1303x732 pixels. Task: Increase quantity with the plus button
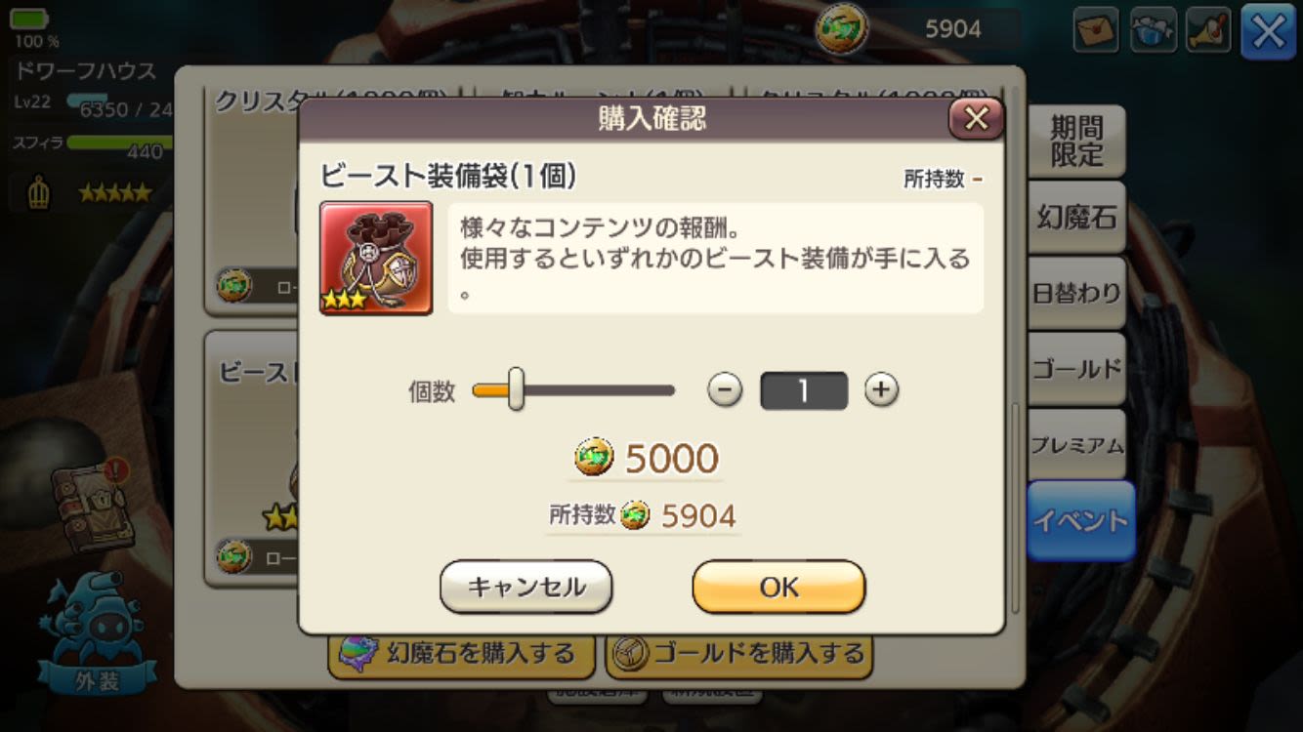pyautogui.click(x=881, y=390)
